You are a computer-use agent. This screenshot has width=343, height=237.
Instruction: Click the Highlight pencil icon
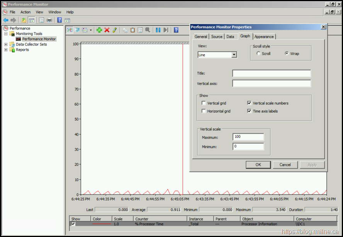pos(115,30)
